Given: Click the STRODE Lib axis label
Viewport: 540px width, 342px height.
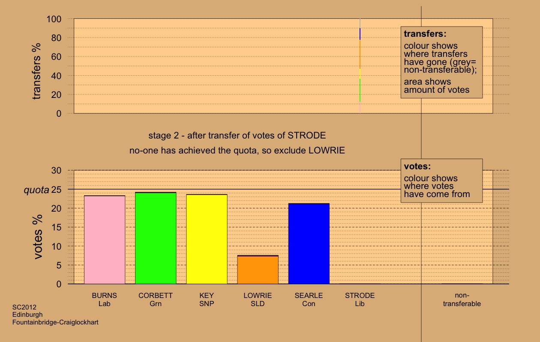Looking at the screenshot, I should coord(360,300).
